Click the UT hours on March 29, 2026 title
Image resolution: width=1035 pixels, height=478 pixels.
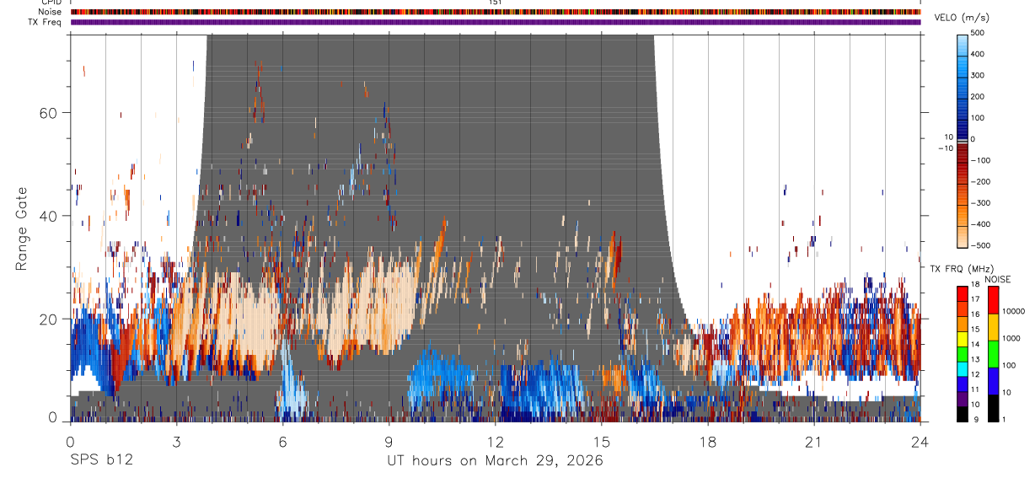(x=495, y=460)
